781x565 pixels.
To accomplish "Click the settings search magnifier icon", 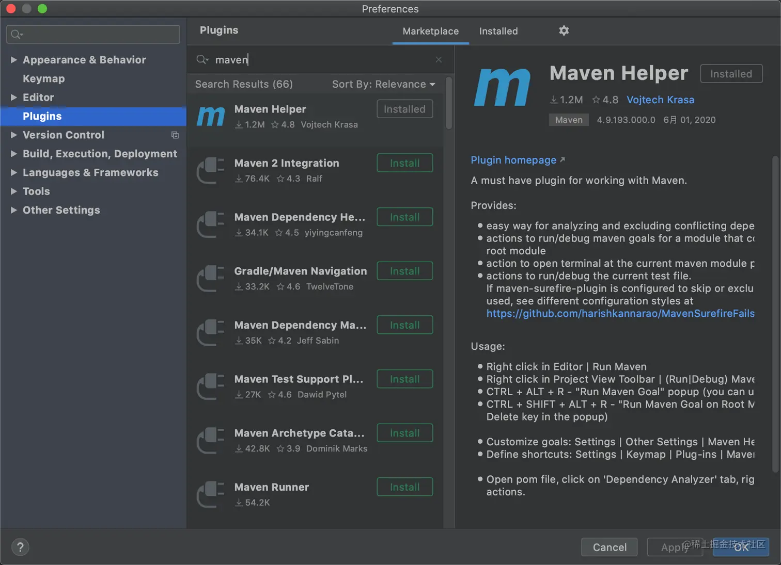I will click(17, 35).
